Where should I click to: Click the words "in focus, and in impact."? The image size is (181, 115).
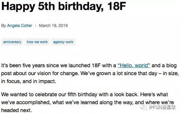tap(29, 81)
